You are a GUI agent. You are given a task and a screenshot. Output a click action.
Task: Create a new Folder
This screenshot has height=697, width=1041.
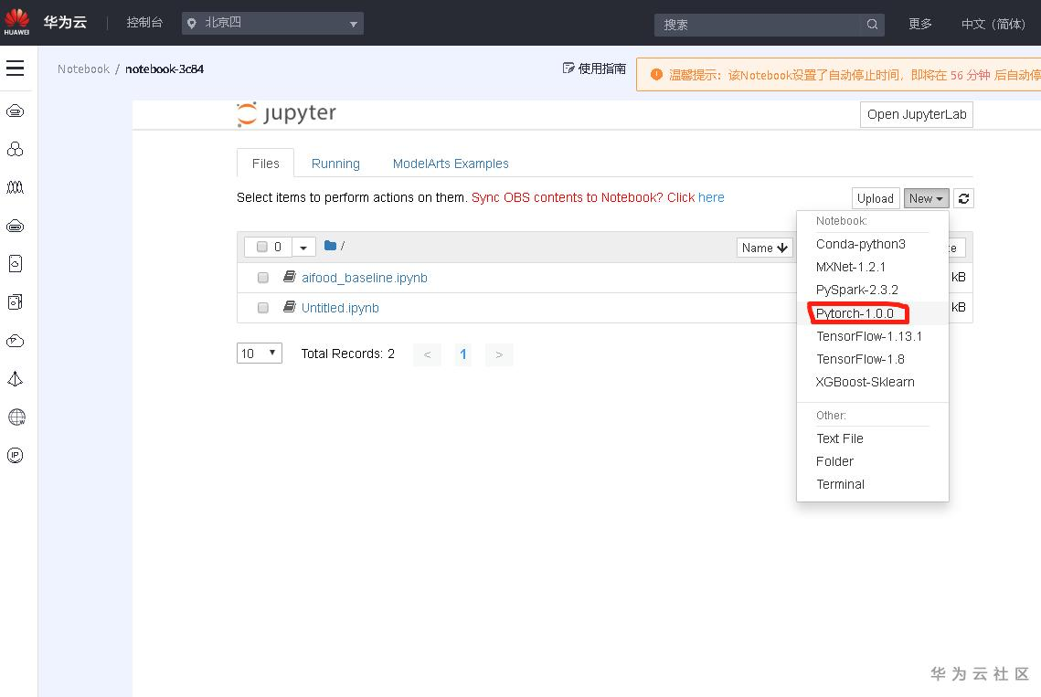pyautogui.click(x=872, y=461)
